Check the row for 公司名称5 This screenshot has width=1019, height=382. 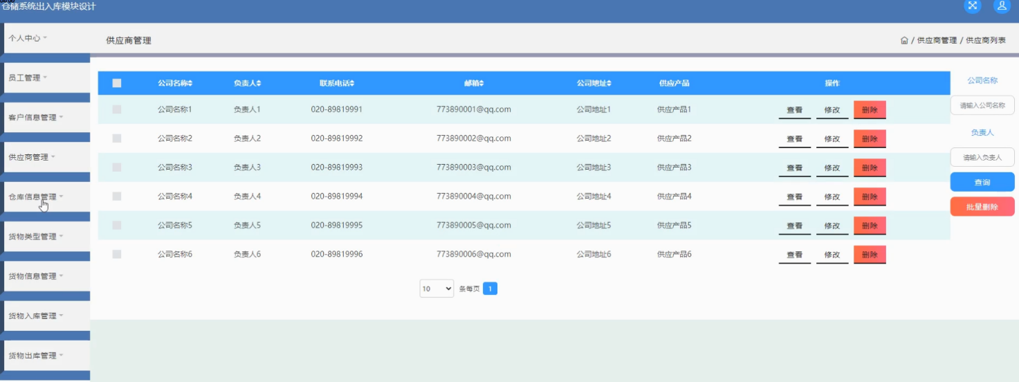click(x=117, y=225)
